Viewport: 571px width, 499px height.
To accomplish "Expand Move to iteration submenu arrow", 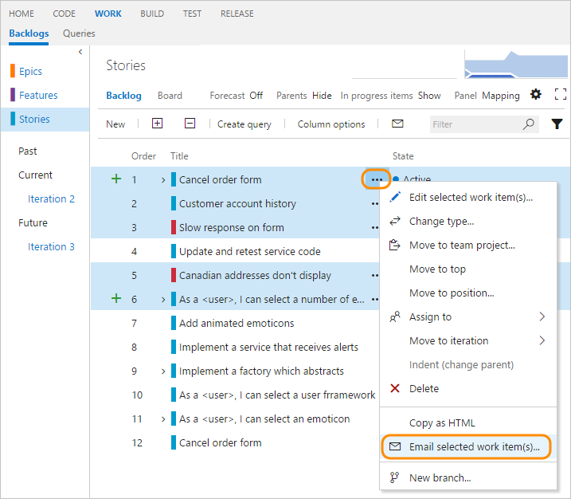I will point(542,340).
